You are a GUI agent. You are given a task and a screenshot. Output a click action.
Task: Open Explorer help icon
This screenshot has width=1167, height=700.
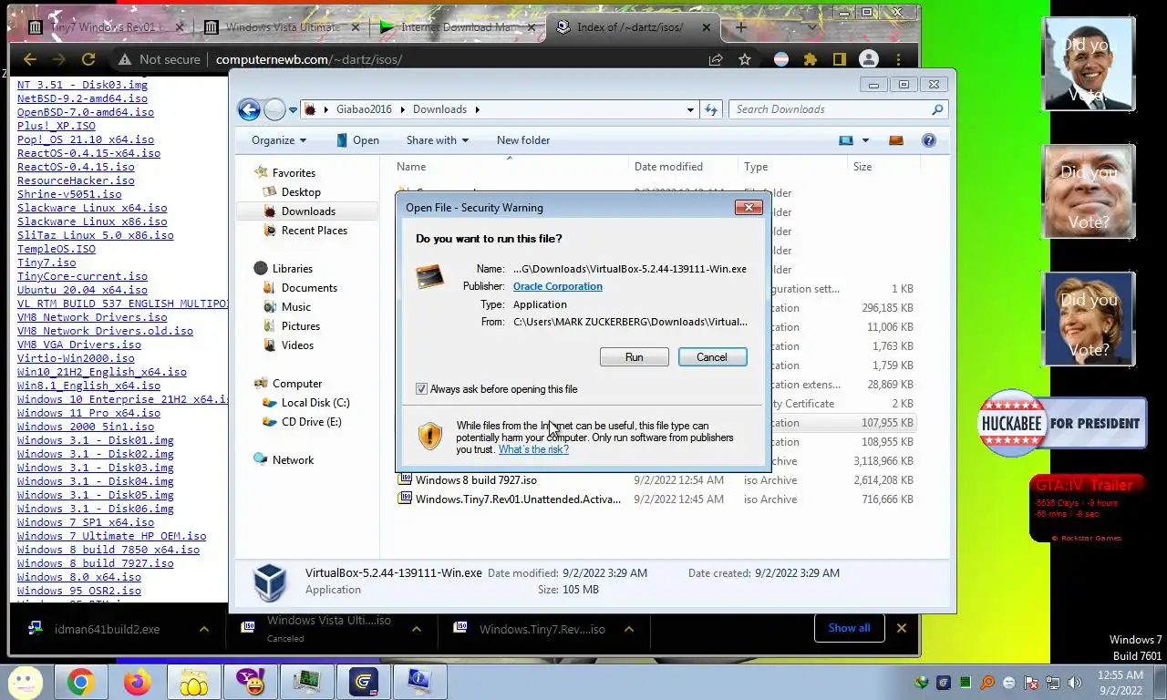click(929, 140)
